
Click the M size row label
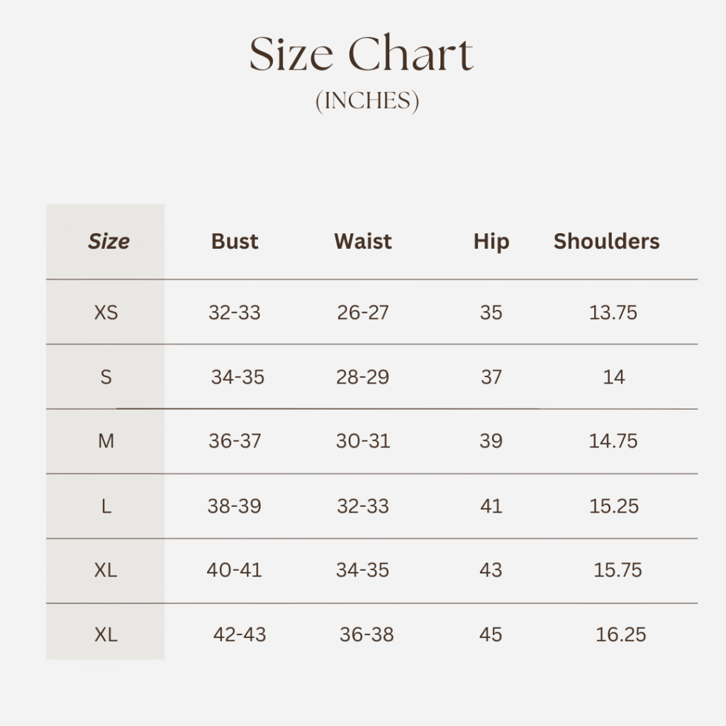pos(106,442)
